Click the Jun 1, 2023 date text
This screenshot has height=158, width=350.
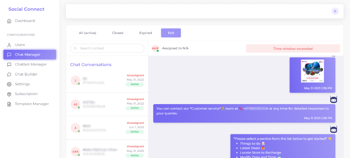click(x=136, y=127)
